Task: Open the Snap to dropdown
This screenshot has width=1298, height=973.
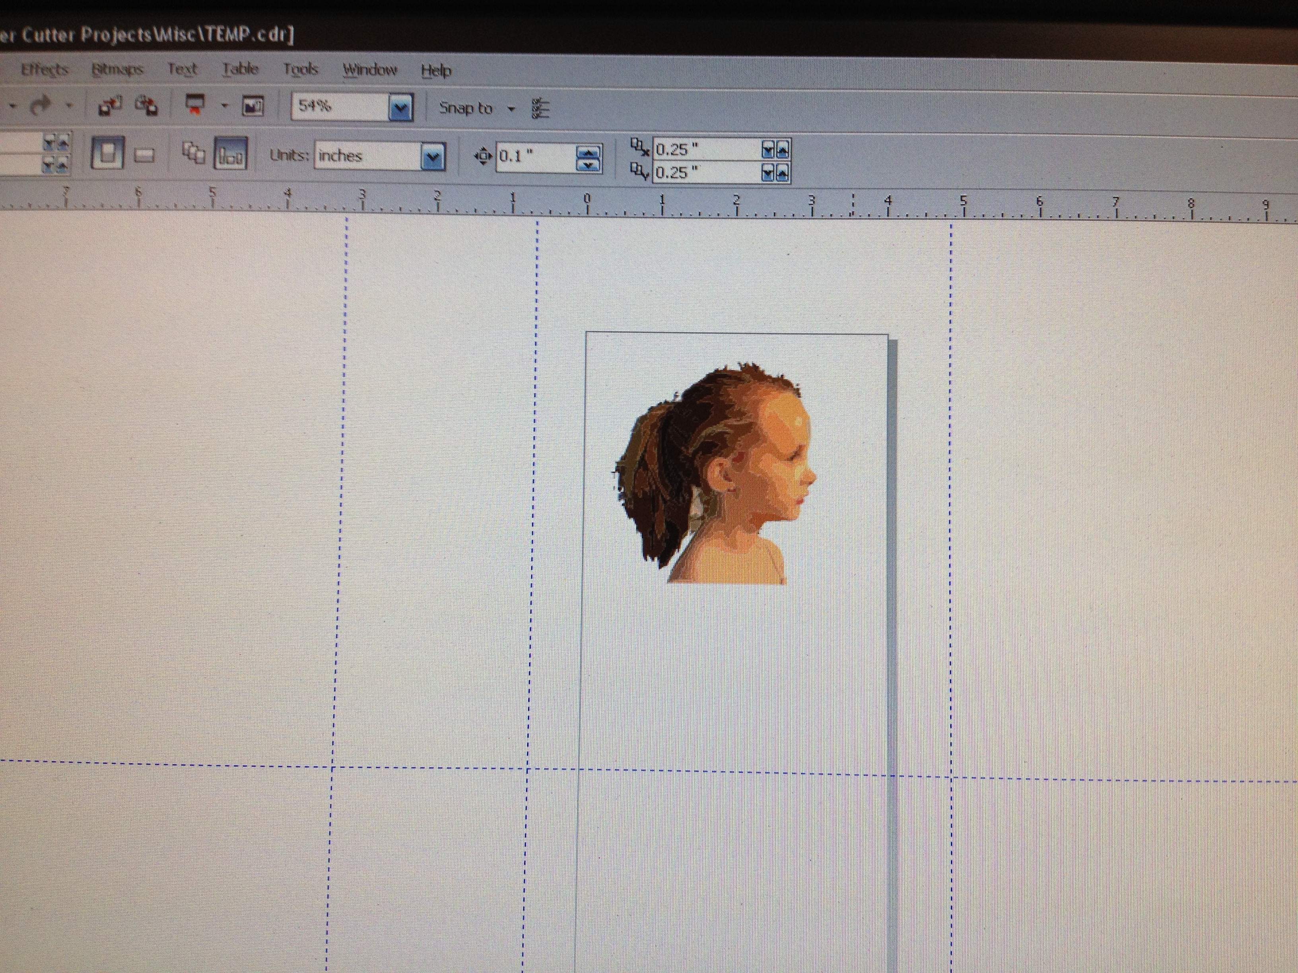Action: pyautogui.click(x=477, y=109)
